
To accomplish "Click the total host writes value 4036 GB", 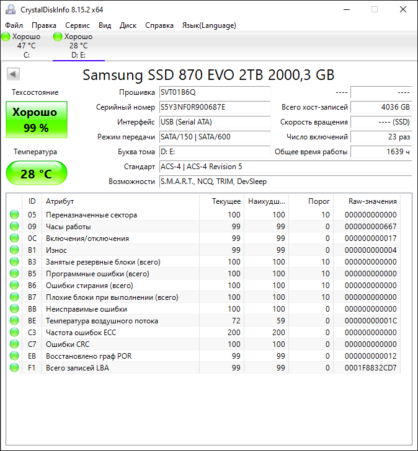I will pyautogui.click(x=381, y=107).
